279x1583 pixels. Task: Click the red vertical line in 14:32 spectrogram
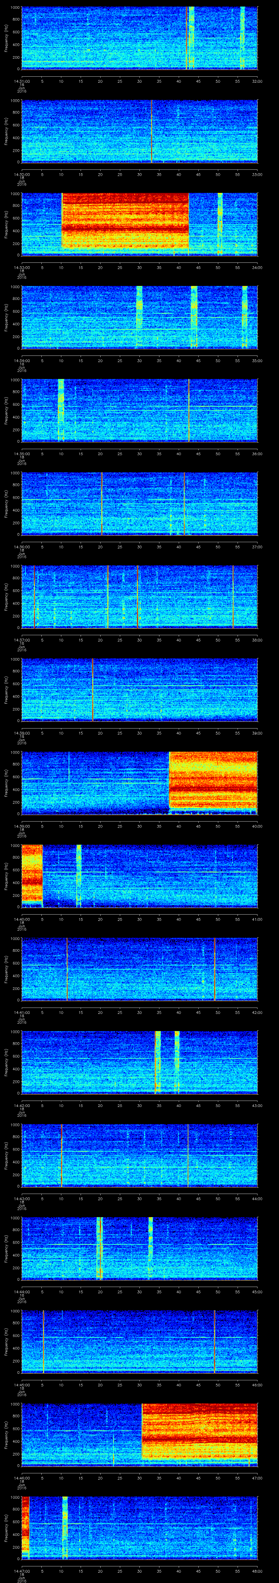(151, 131)
